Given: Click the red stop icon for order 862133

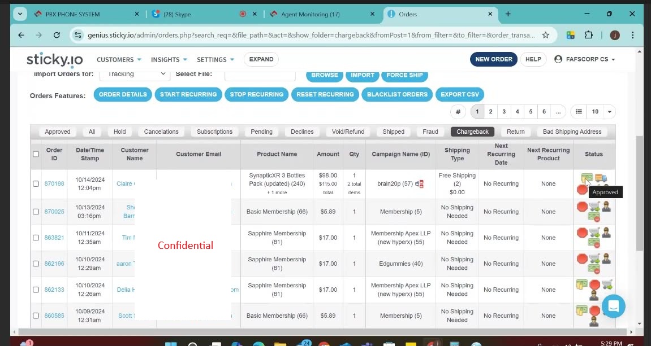Looking at the screenshot, I should click(595, 284).
